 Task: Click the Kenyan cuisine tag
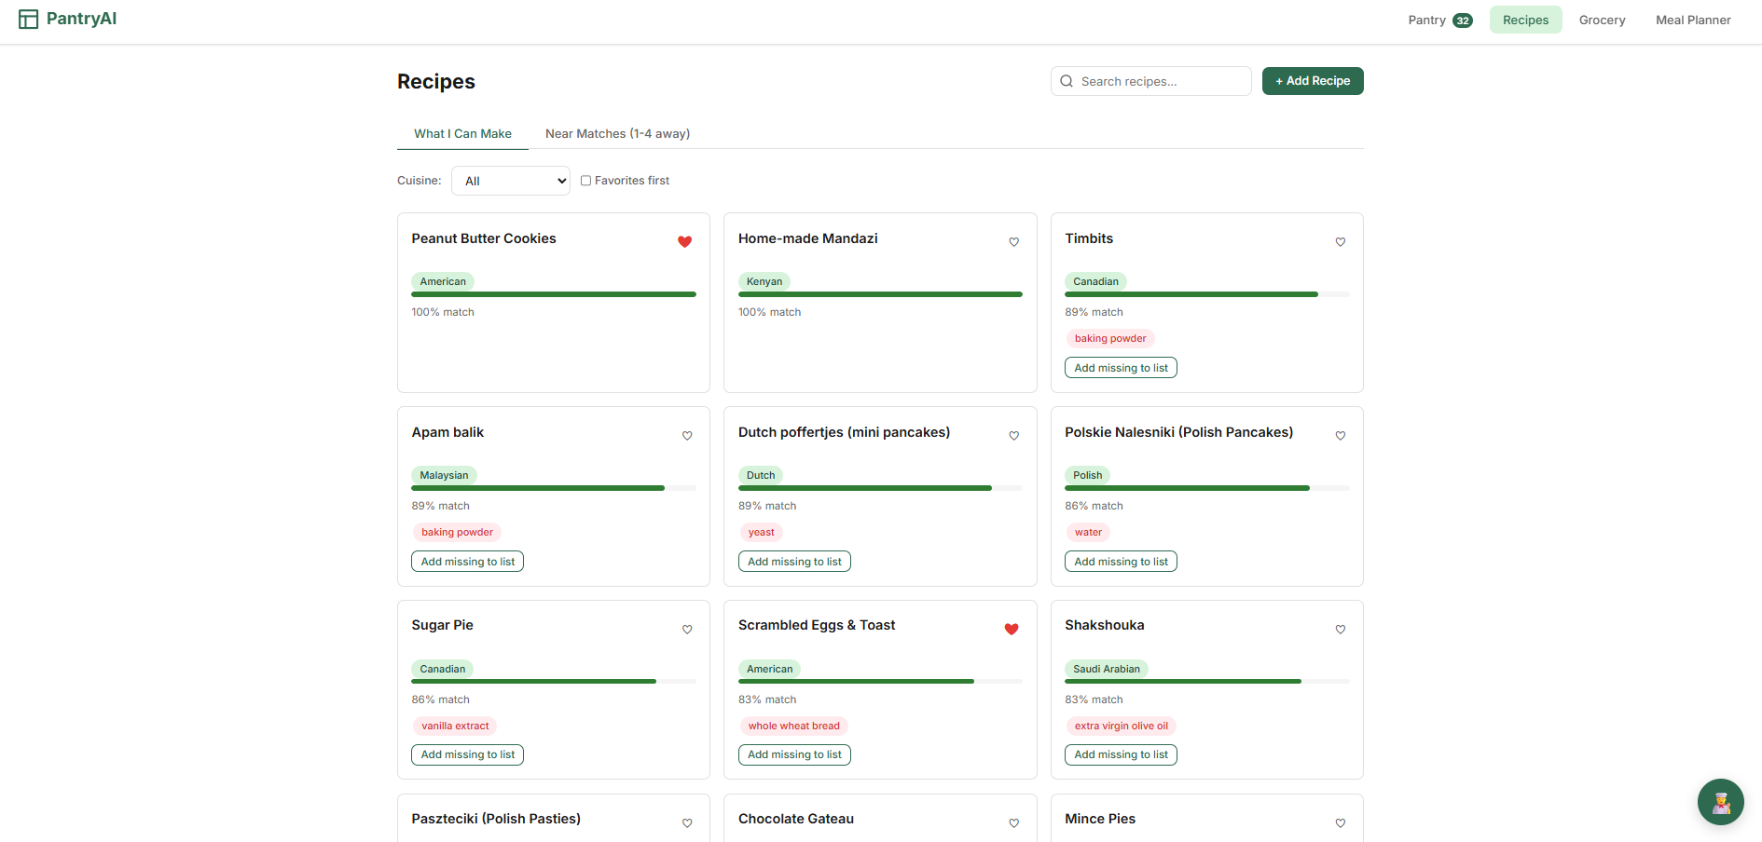pos(764,281)
